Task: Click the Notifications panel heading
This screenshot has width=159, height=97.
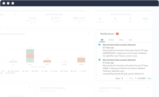Action: click(x=107, y=34)
